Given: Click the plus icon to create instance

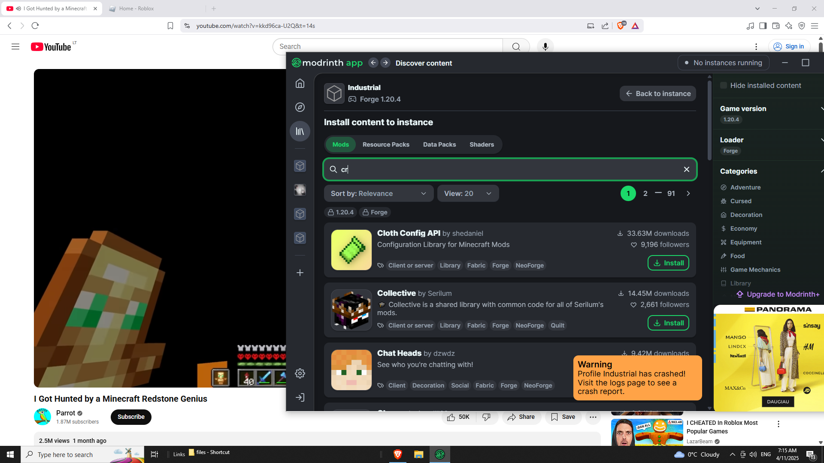Looking at the screenshot, I should (x=300, y=273).
